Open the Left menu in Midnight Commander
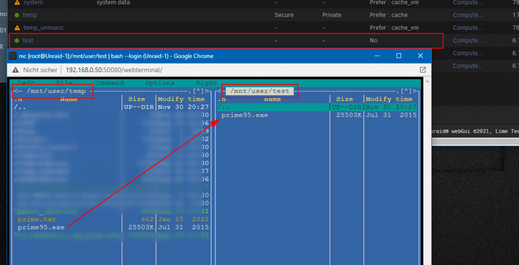Image resolution: width=519 pixels, height=265 pixels. pyautogui.click(x=26, y=83)
